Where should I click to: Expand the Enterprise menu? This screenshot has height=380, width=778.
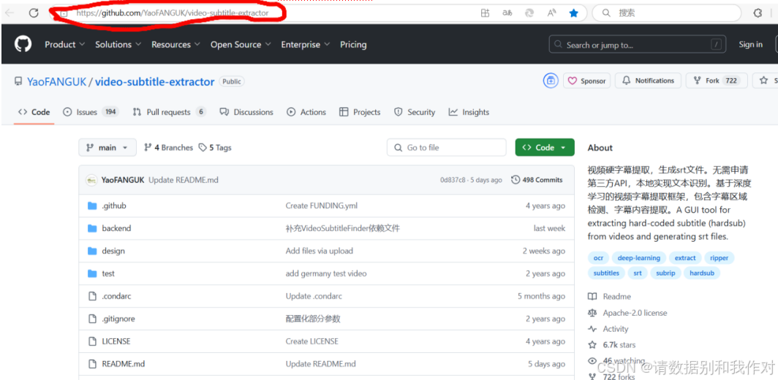[306, 45]
